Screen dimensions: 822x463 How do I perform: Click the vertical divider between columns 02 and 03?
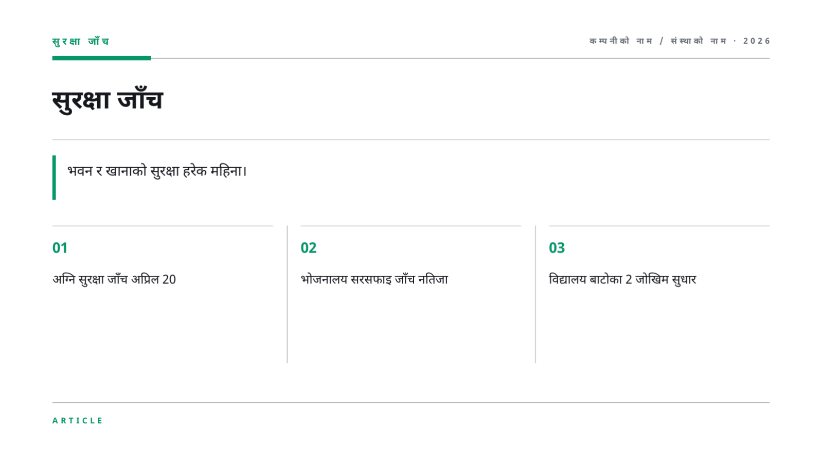[535, 294]
